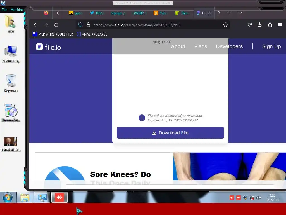Open the ChromeSetup desktop icon
Screen dimensions: 286x215
(11, 113)
